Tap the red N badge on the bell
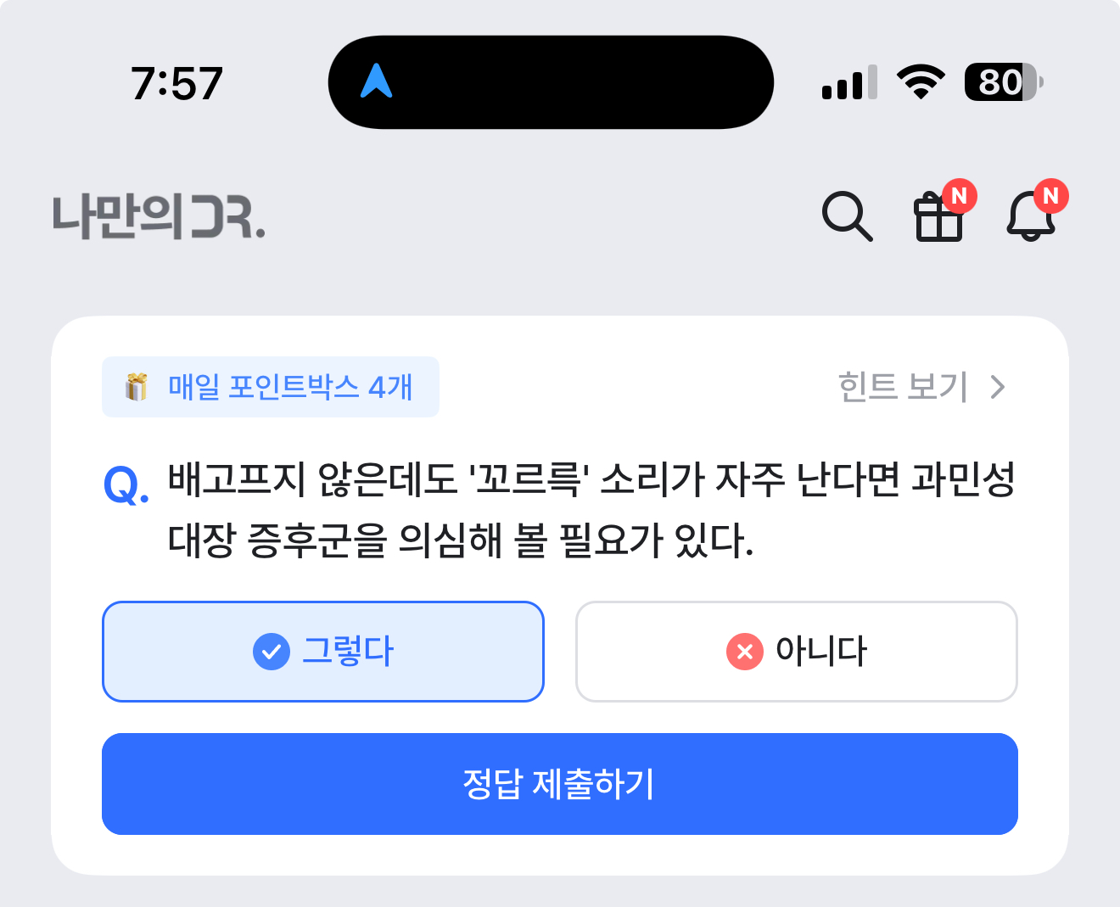1120x907 pixels. click(x=1050, y=196)
